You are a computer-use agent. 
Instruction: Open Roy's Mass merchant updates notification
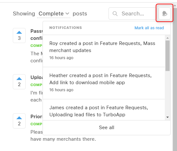(x=104, y=51)
